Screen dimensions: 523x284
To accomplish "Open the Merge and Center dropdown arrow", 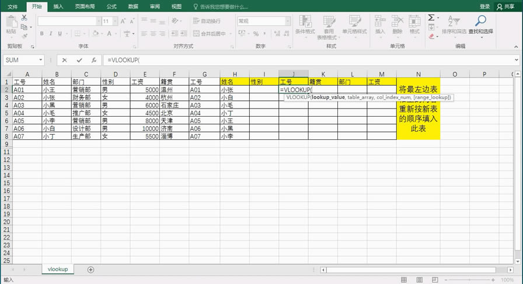I will point(231,34).
